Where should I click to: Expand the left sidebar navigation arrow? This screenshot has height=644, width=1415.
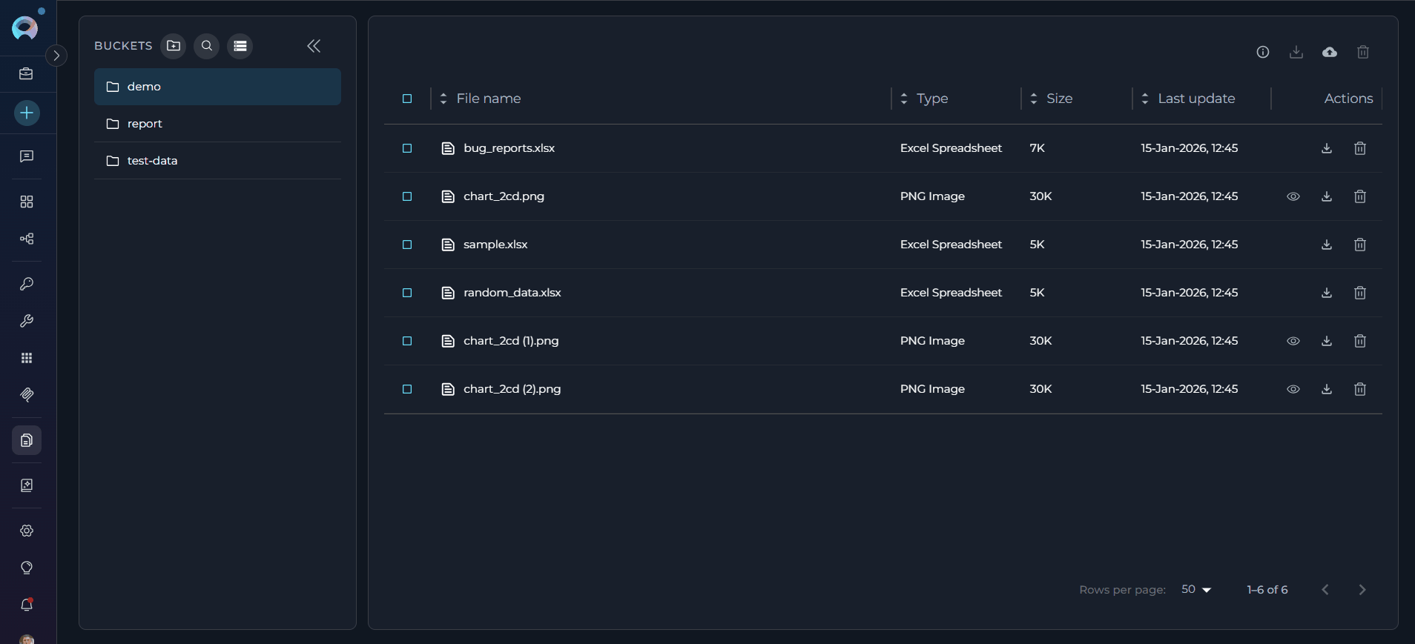pyautogui.click(x=56, y=56)
